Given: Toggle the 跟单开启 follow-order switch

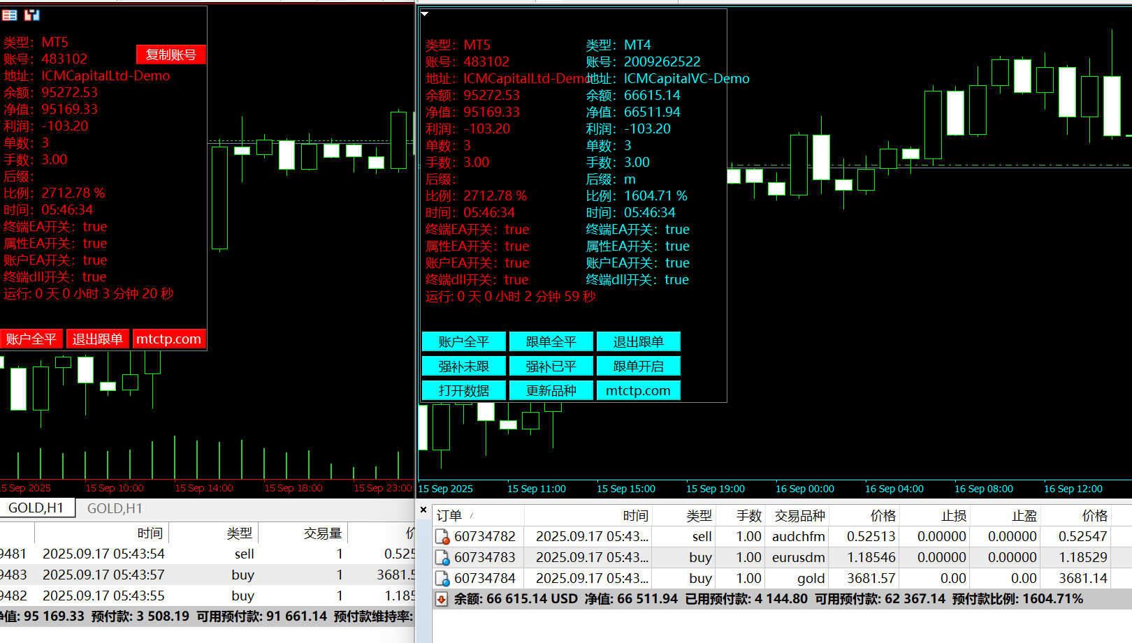Looking at the screenshot, I should coord(638,367).
